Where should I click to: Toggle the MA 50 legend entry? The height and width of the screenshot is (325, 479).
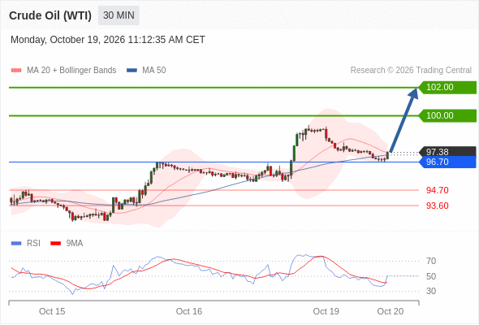[x=146, y=71]
